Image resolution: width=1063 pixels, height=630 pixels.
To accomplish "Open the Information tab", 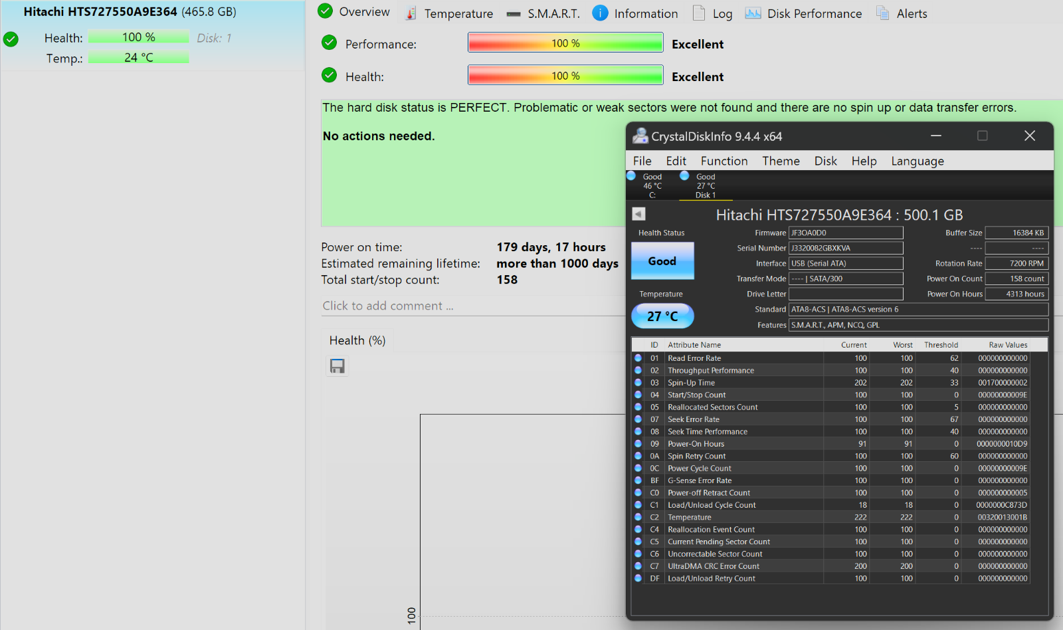I will [x=635, y=13].
